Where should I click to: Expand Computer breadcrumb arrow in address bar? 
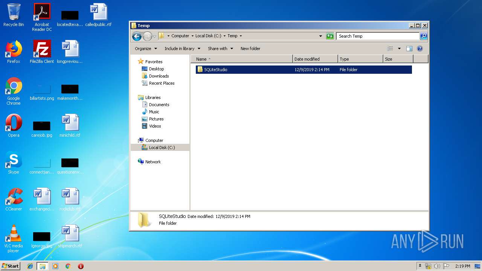pyautogui.click(x=192, y=36)
